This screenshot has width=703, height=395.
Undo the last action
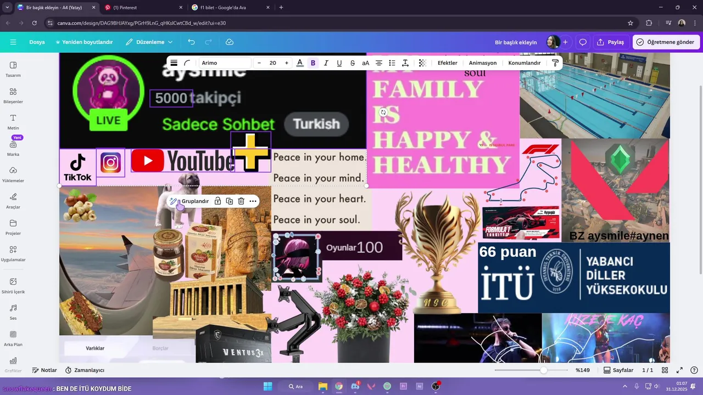191,42
